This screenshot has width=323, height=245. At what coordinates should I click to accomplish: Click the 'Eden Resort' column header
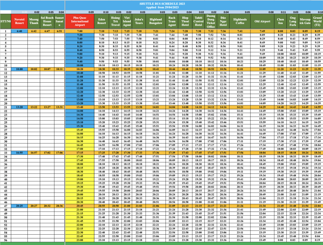(102, 21)
